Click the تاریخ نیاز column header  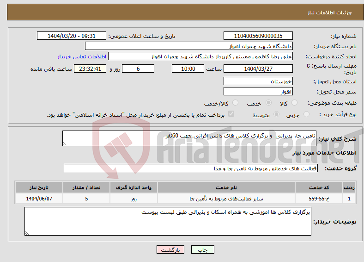39,187
